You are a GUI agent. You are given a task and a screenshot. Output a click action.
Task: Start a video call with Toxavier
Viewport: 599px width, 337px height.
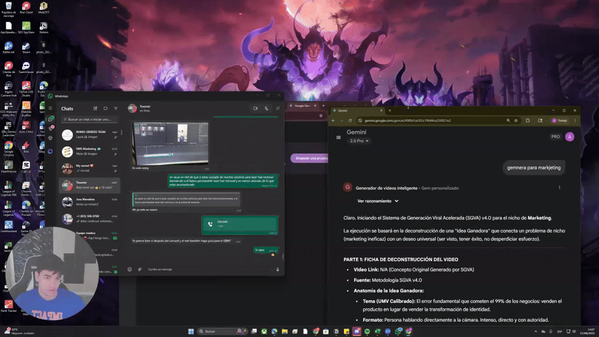coord(255,108)
